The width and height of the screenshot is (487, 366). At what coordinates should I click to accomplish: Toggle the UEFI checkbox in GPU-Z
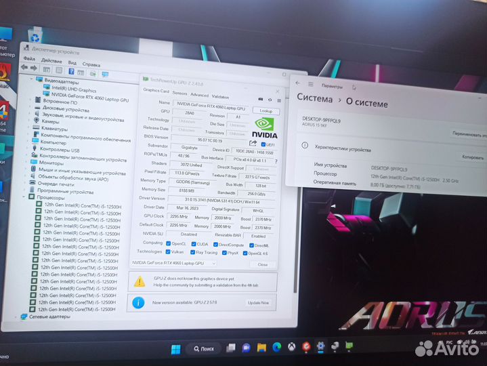(x=263, y=144)
